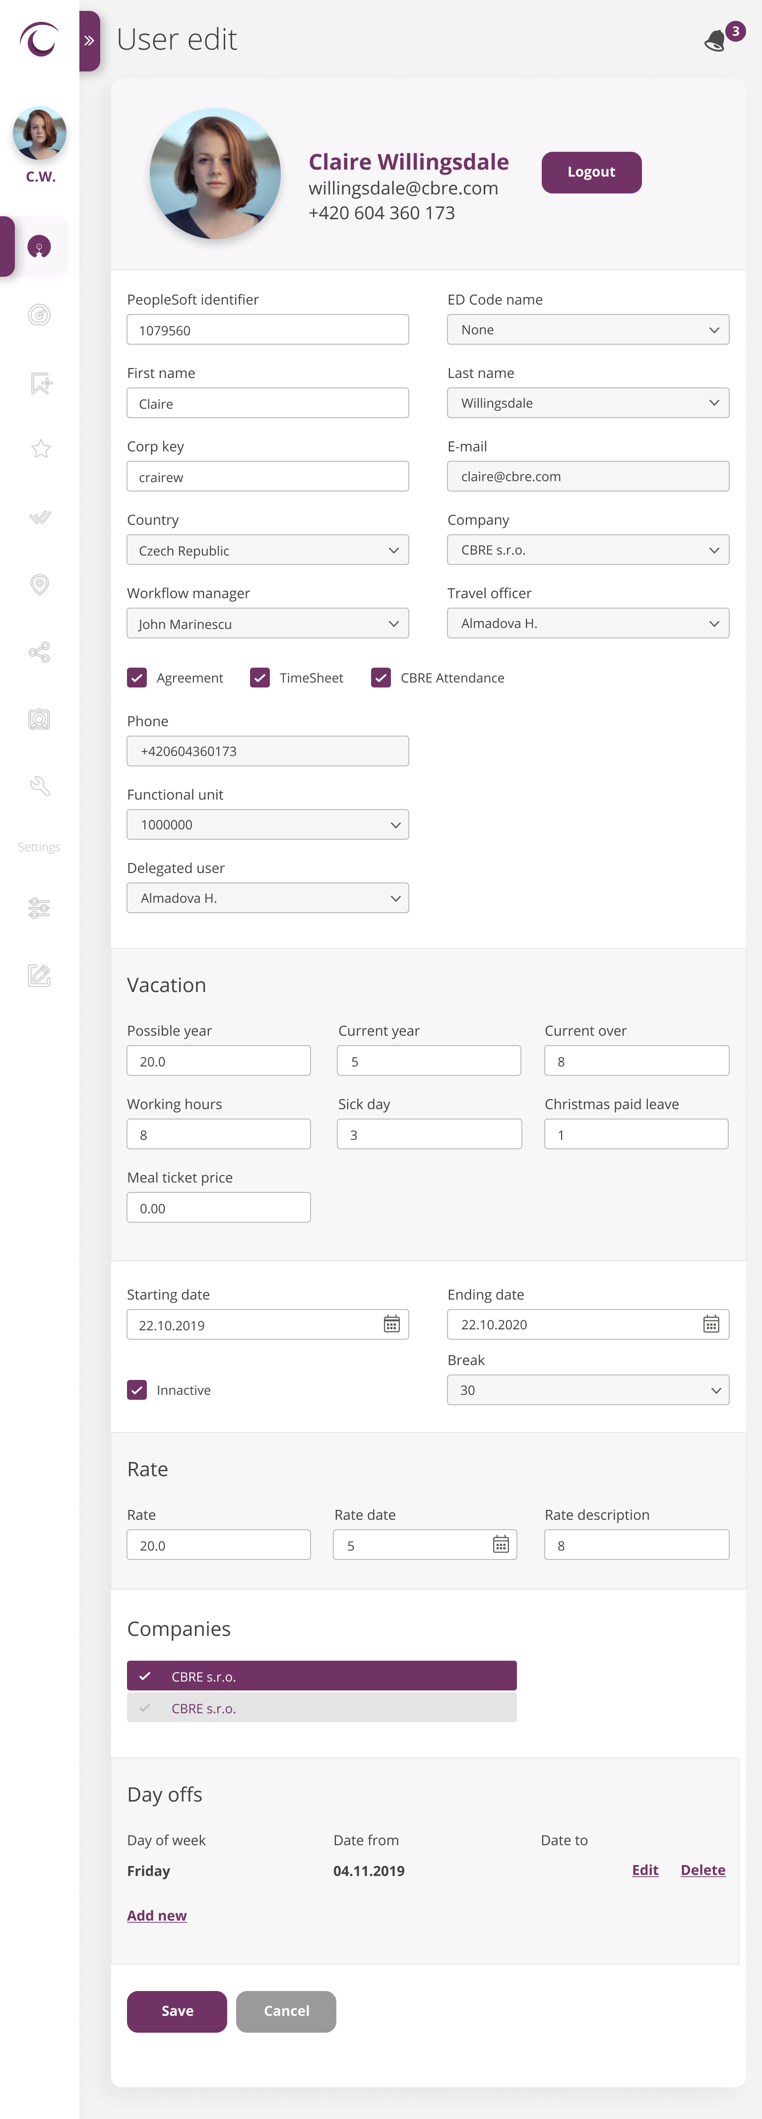Focus the PeopleSoft identifier field
Image resolution: width=762 pixels, height=2119 pixels.
(x=267, y=330)
